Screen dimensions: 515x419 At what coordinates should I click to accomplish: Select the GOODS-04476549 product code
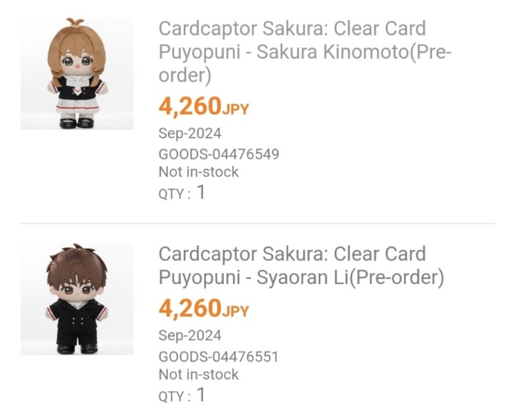coord(218,154)
